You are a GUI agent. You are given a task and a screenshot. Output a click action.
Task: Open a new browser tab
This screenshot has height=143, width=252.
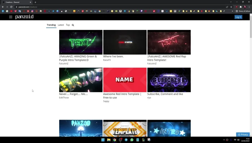coord(35,2)
